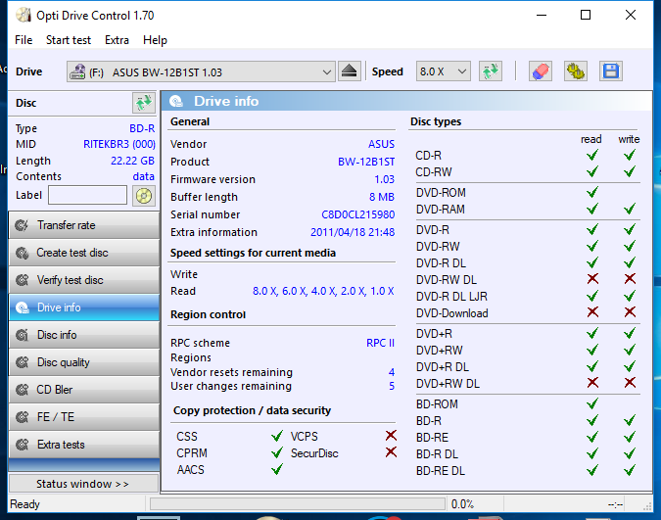Viewport: 661px width, 520px height.
Task: Click the DVD+R DL write checkmark
Action: [630, 366]
